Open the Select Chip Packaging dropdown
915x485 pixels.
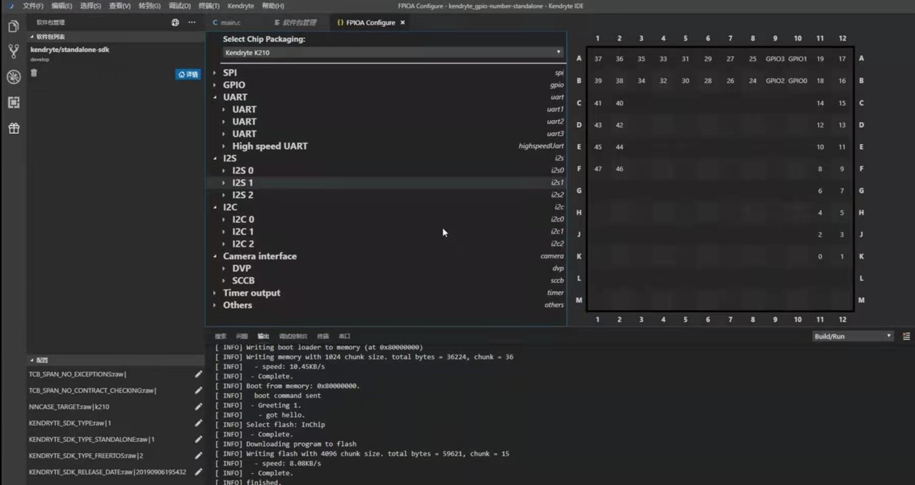tap(393, 52)
